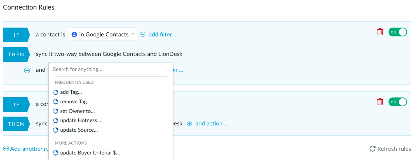
Task: Turn off the first rule's ON switch
Action: tap(397, 32)
